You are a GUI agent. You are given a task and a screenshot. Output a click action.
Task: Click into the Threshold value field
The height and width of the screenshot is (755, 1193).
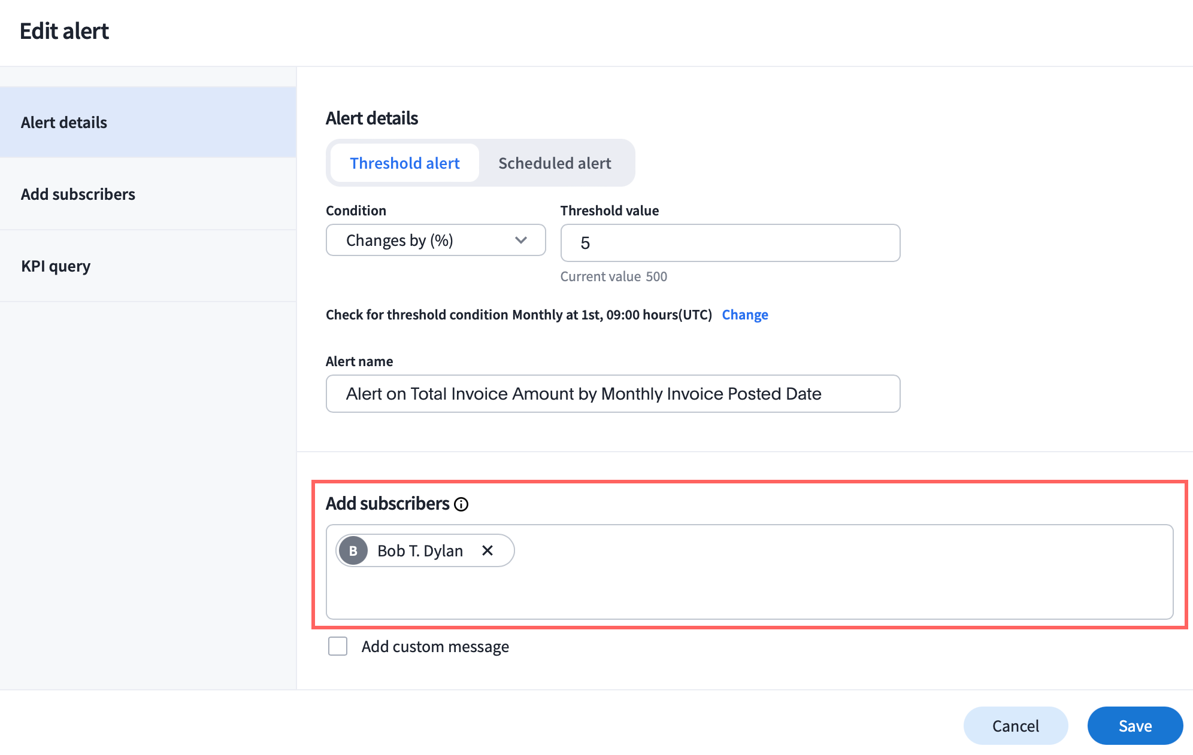tap(729, 243)
